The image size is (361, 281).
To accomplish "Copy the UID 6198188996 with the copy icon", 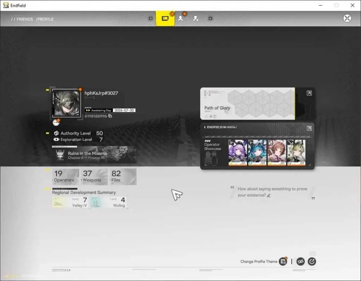I will tap(110, 116).
